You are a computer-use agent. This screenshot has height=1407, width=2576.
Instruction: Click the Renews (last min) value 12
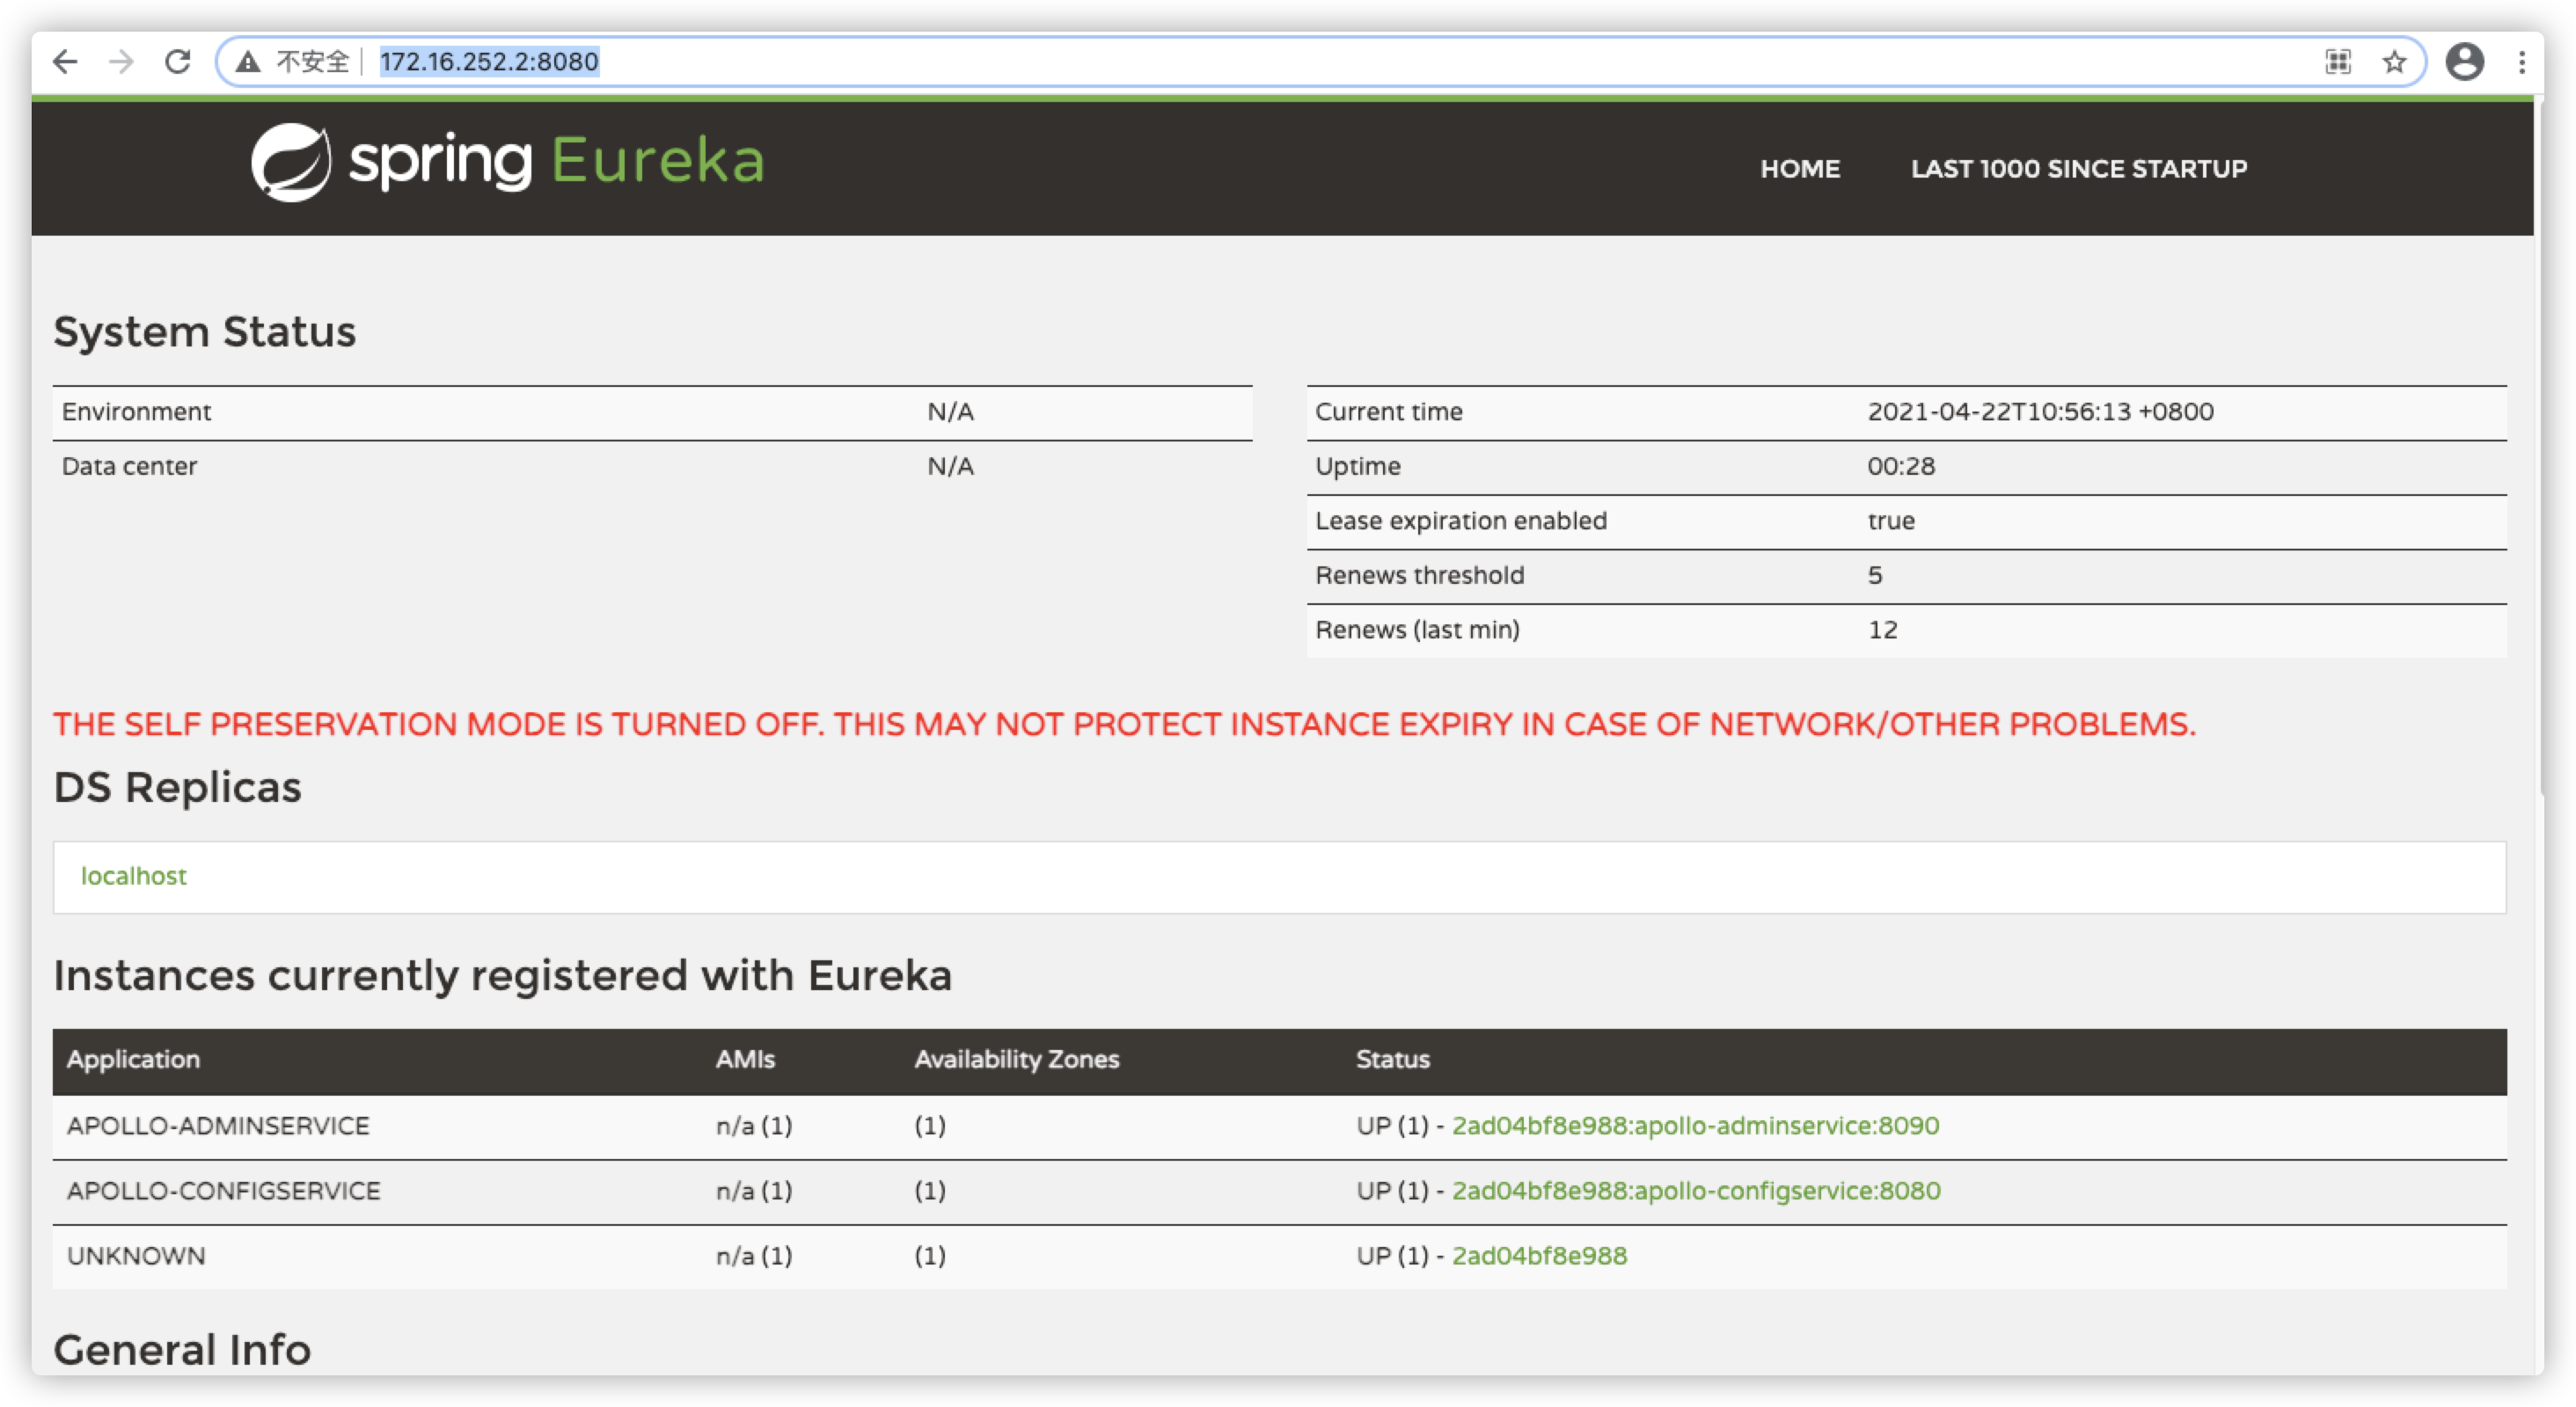1882,631
